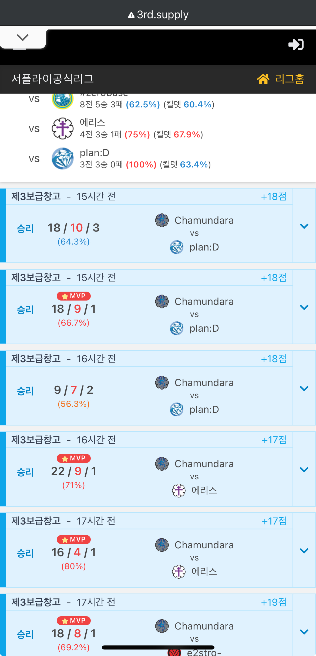Tap the 에리스 cross emblem in vs list
The image size is (316, 656).
(62, 128)
